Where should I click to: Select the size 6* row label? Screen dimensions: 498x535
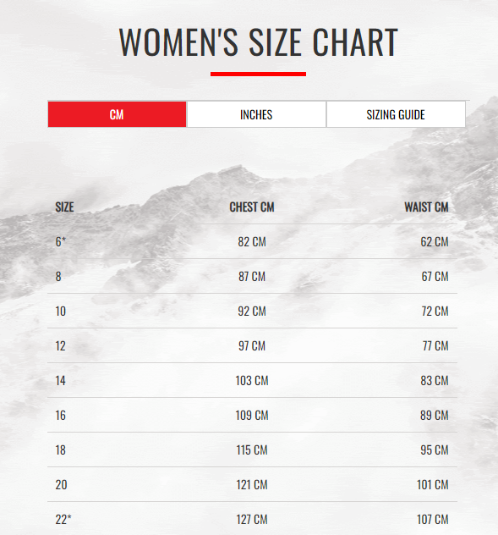[60, 242]
